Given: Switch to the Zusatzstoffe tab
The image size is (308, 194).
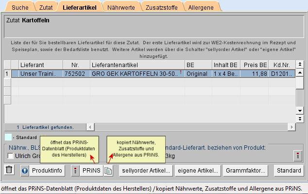Looking at the screenshot, I should [x=161, y=7].
